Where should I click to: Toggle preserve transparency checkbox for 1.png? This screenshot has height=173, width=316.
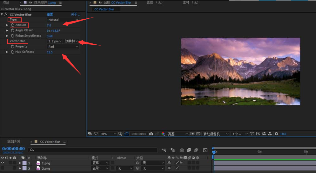[113, 163]
